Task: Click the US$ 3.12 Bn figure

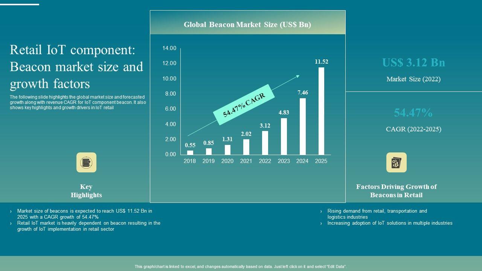Action: pos(413,62)
